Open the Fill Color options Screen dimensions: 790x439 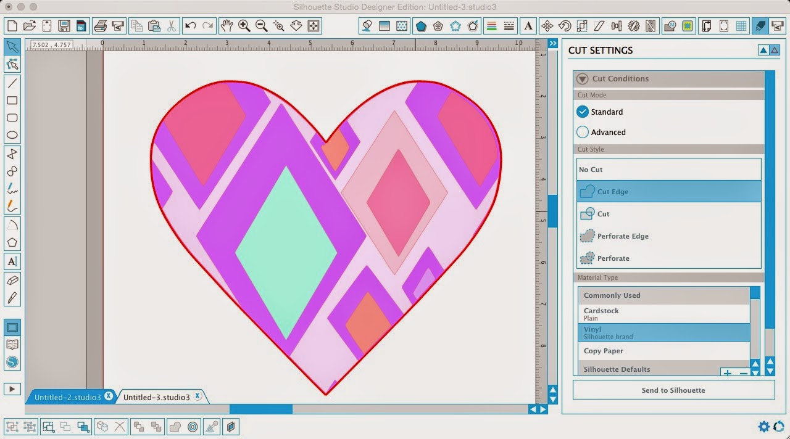pos(366,25)
